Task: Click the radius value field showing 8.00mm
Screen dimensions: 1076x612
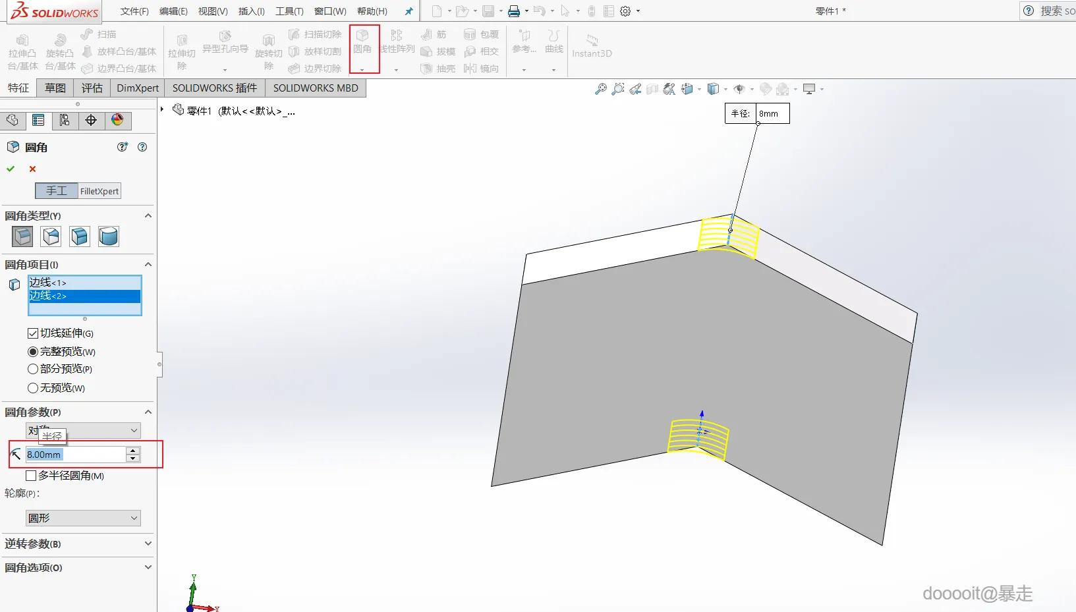Action: [75, 455]
